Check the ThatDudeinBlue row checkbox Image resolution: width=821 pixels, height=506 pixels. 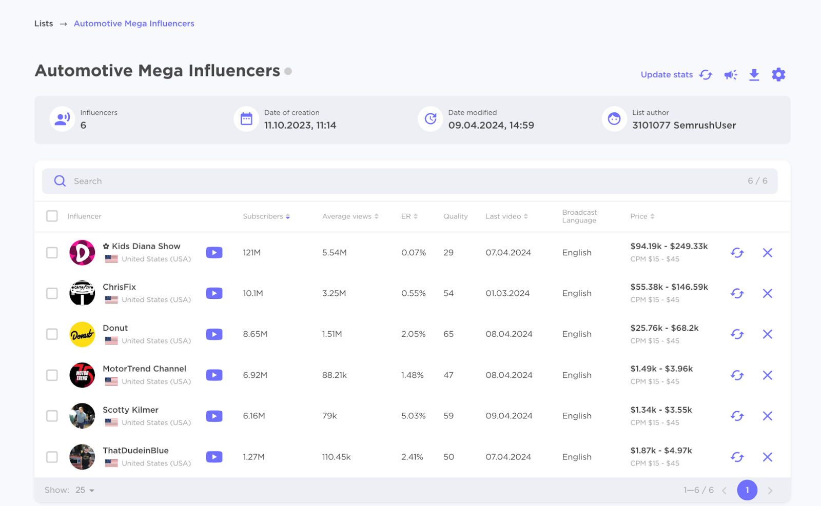tap(52, 457)
